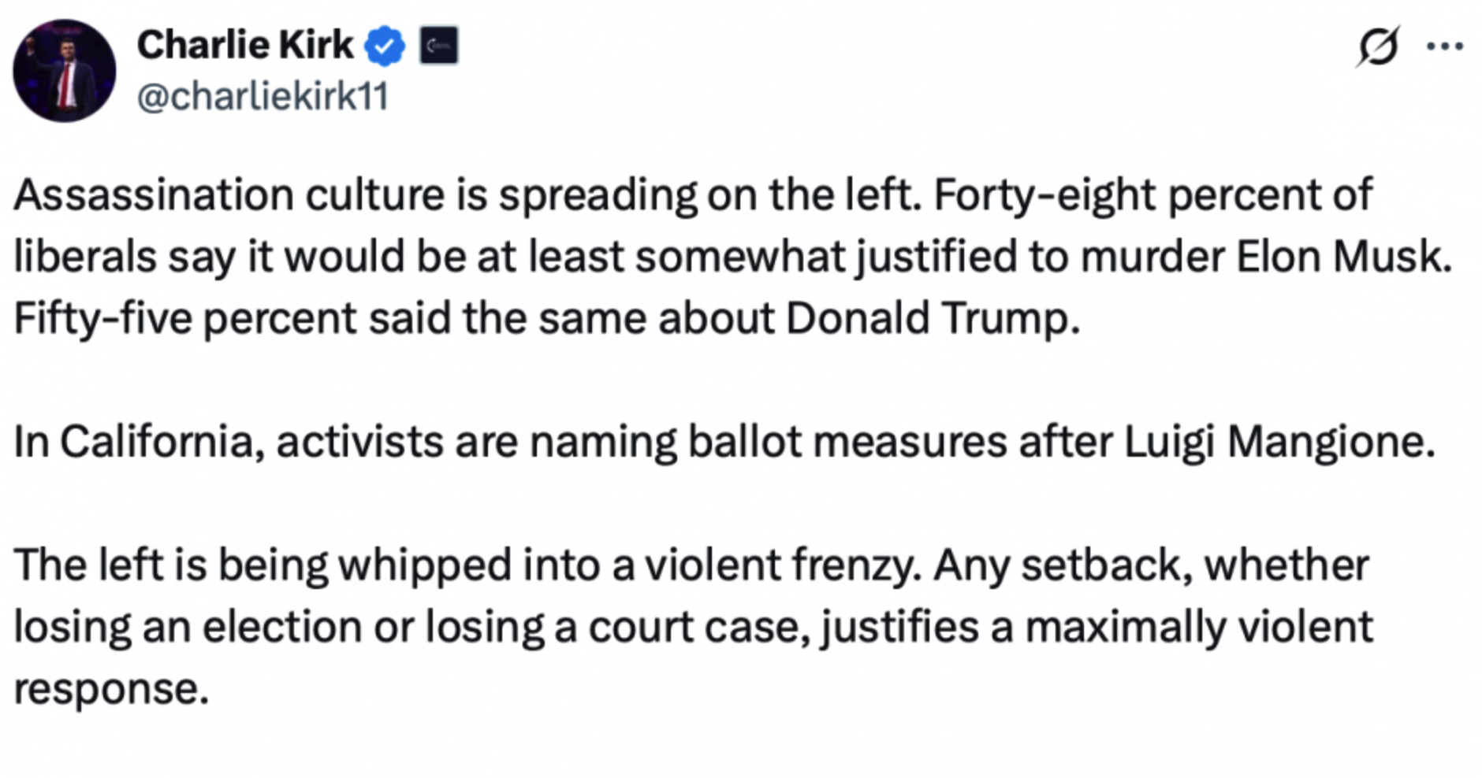Click the Grok explain-post icon
Image resolution: width=1482 pixels, height=778 pixels.
(x=1378, y=46)
